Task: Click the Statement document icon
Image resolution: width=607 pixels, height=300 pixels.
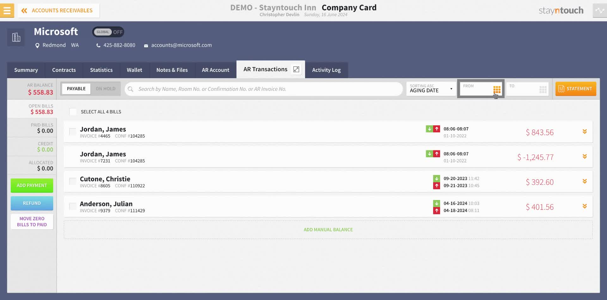Action: point(561,89)
